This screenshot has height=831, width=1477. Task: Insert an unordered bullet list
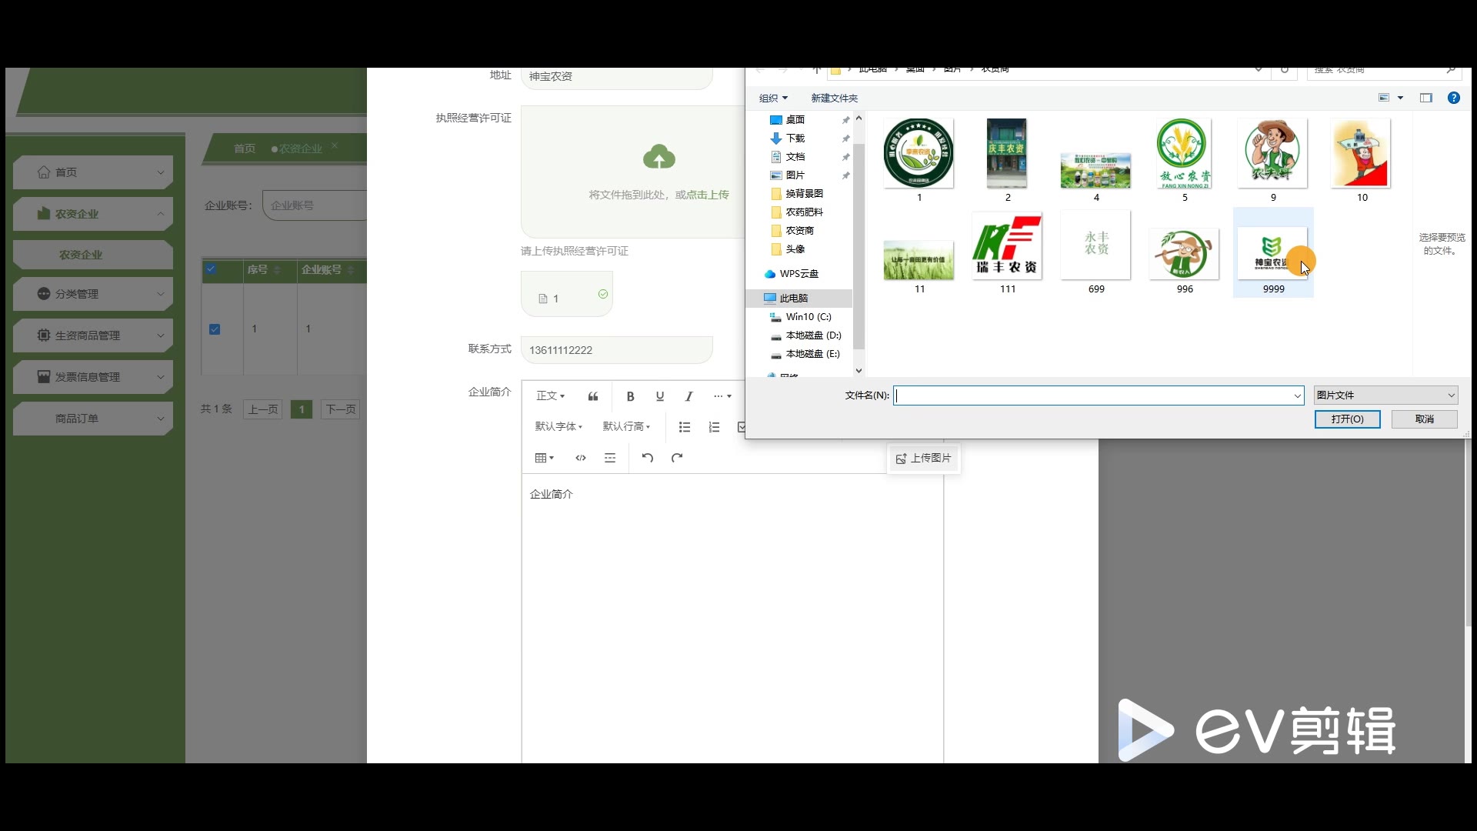pos(685,427)
